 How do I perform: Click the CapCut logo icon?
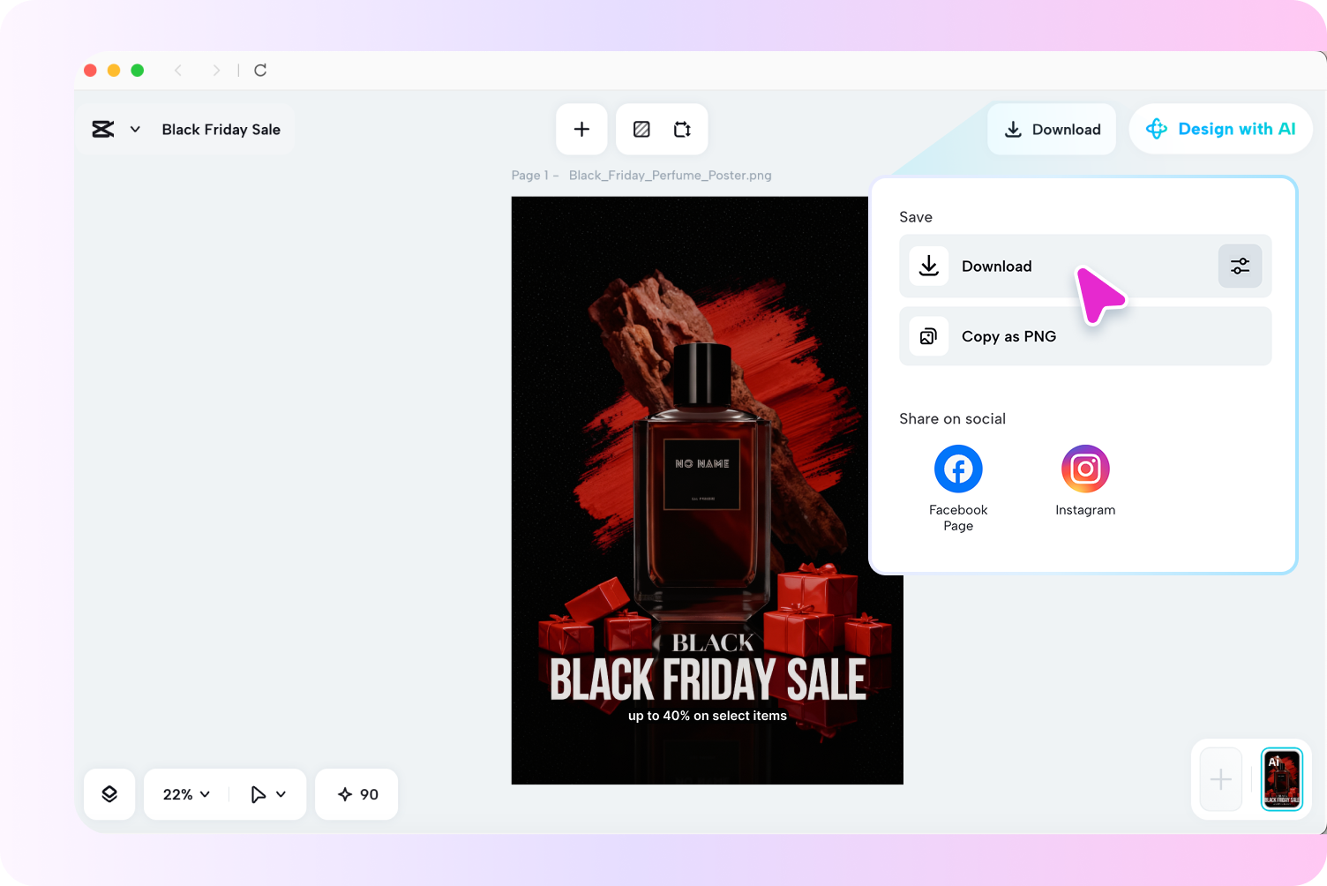[101, 129]
